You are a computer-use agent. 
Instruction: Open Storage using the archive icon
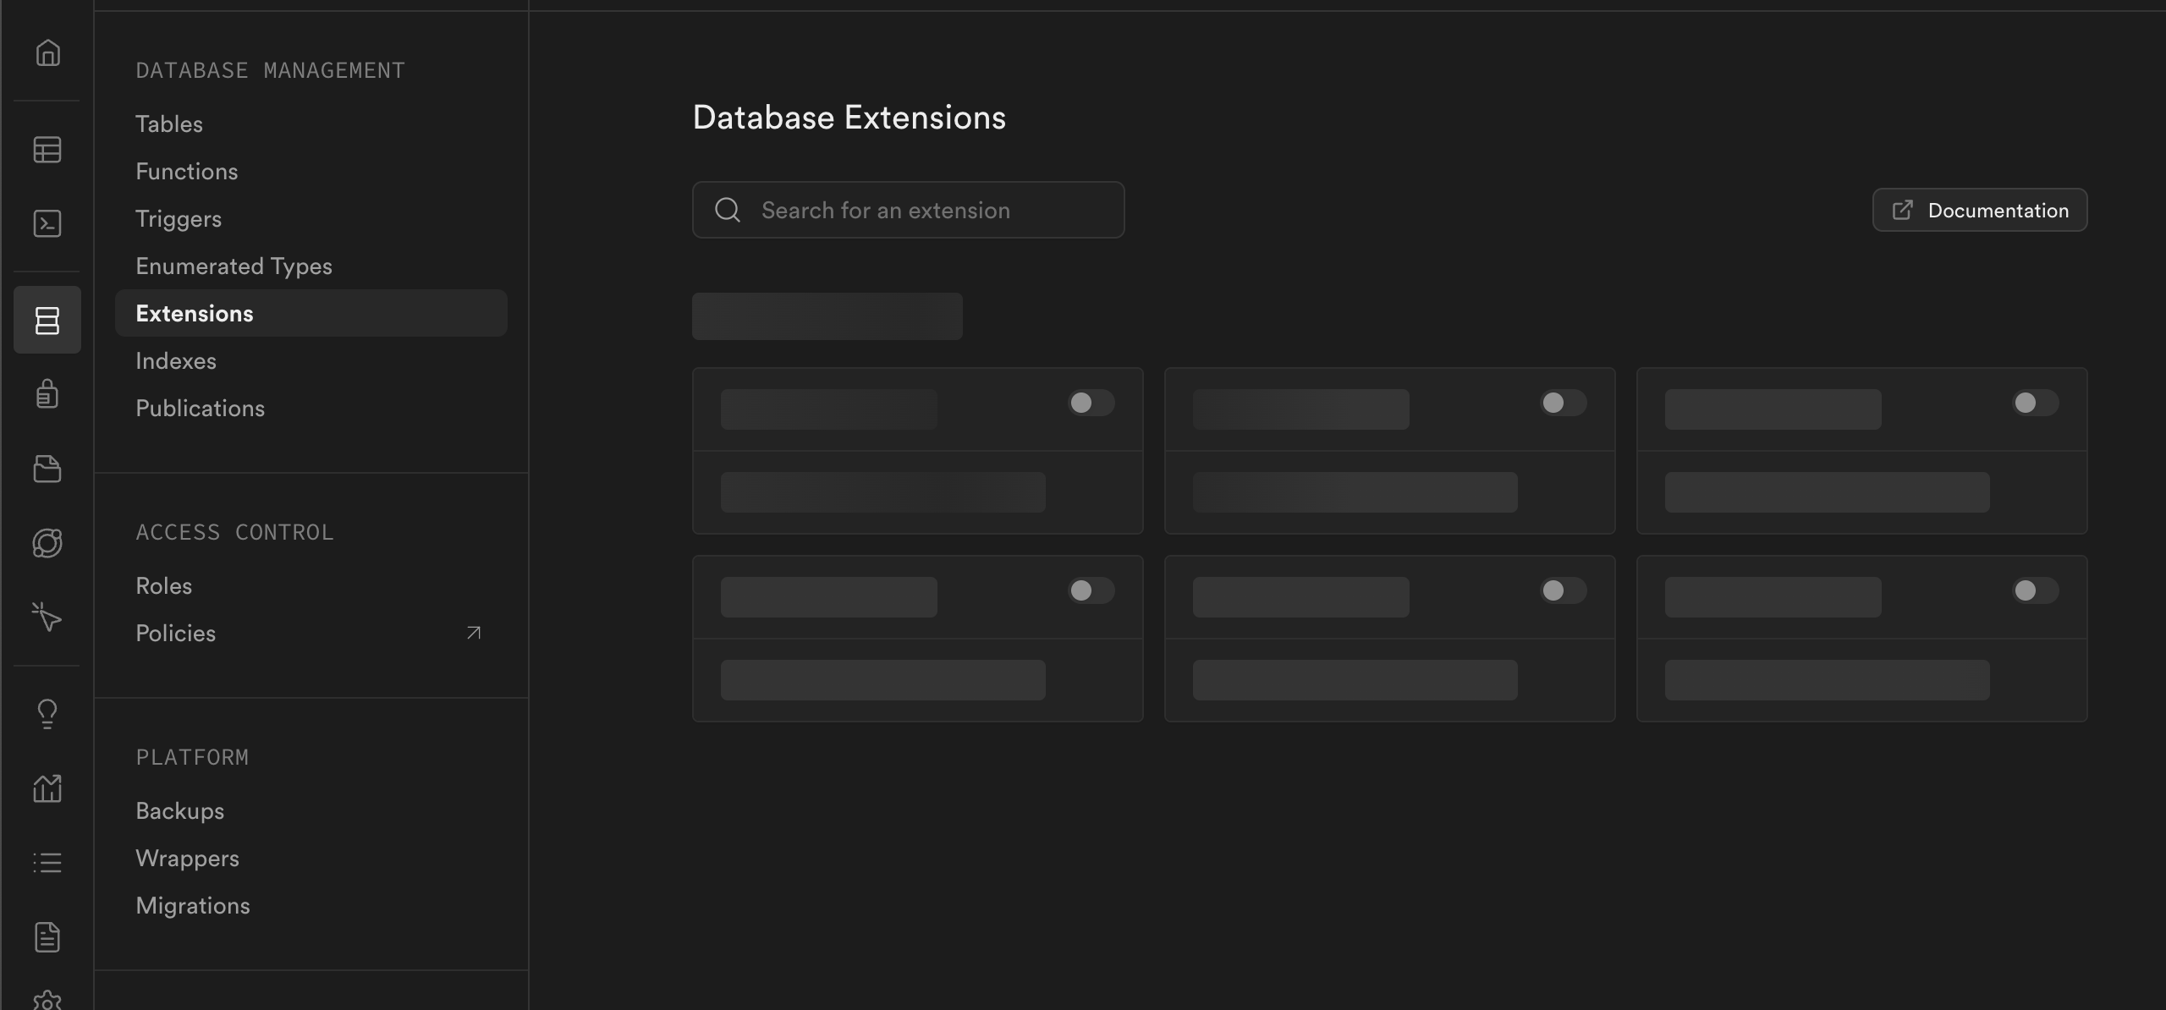click(47, 469)
